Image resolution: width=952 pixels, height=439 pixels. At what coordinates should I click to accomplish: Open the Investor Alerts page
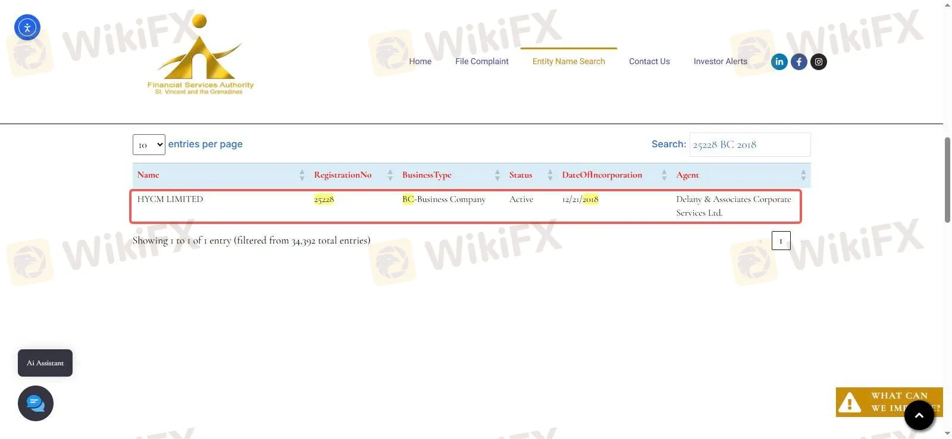721,61
